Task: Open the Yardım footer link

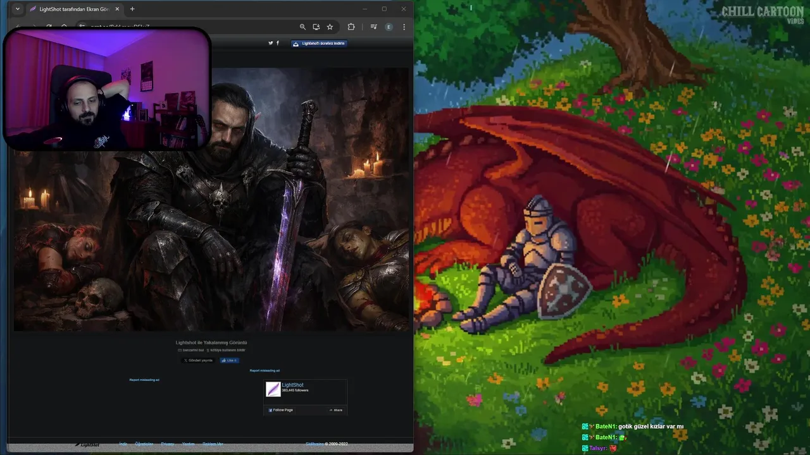Action: click(x=189, y=444)
